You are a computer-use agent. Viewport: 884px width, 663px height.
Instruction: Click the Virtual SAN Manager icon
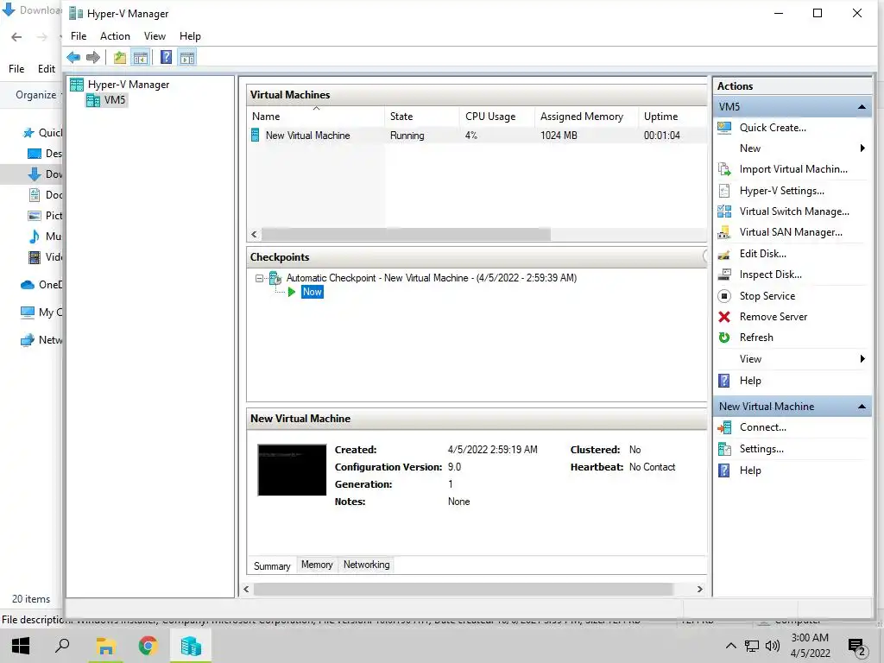click(724, 232)
